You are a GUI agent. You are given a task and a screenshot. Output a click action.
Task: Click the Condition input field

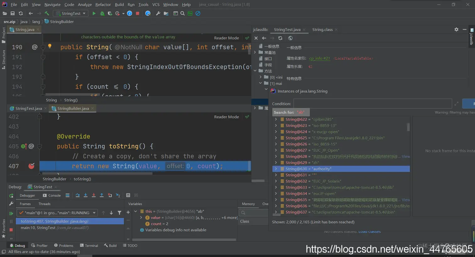373,104
